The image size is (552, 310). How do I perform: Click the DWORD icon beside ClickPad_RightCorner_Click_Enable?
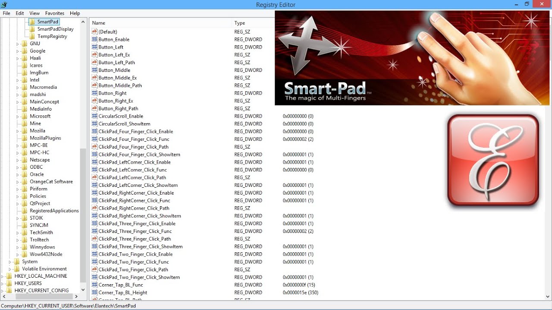[94, 193]
